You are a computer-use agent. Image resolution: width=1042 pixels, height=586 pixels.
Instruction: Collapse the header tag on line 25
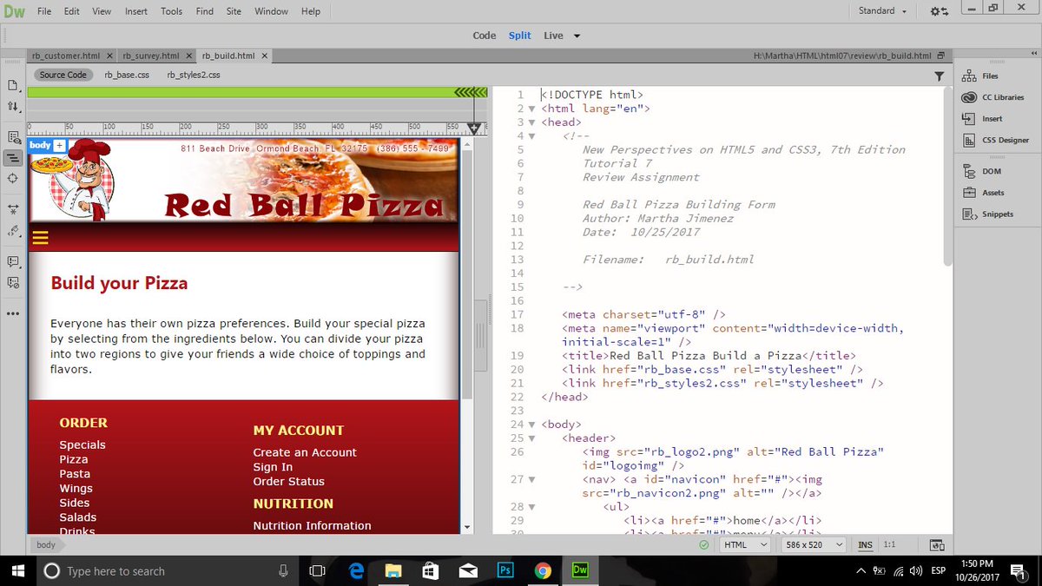(531, 438)
